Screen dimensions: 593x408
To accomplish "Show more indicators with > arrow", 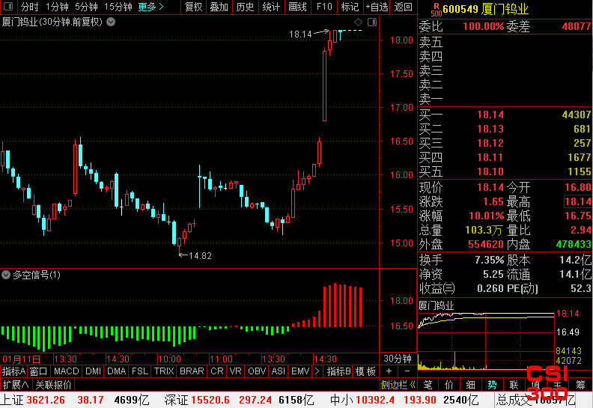I will point(317,371).
